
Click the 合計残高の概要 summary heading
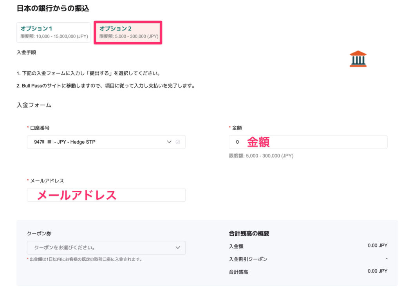click(x=249, y=233)
